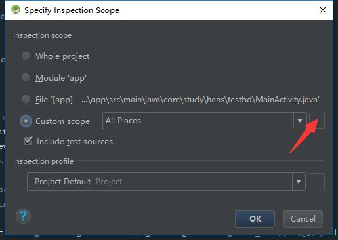Viewport: 338px width, 240px height.
Task: Open help with the question mark icon
Action: pos(23,216)
